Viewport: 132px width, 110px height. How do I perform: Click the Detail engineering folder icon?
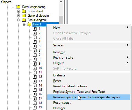18,7
